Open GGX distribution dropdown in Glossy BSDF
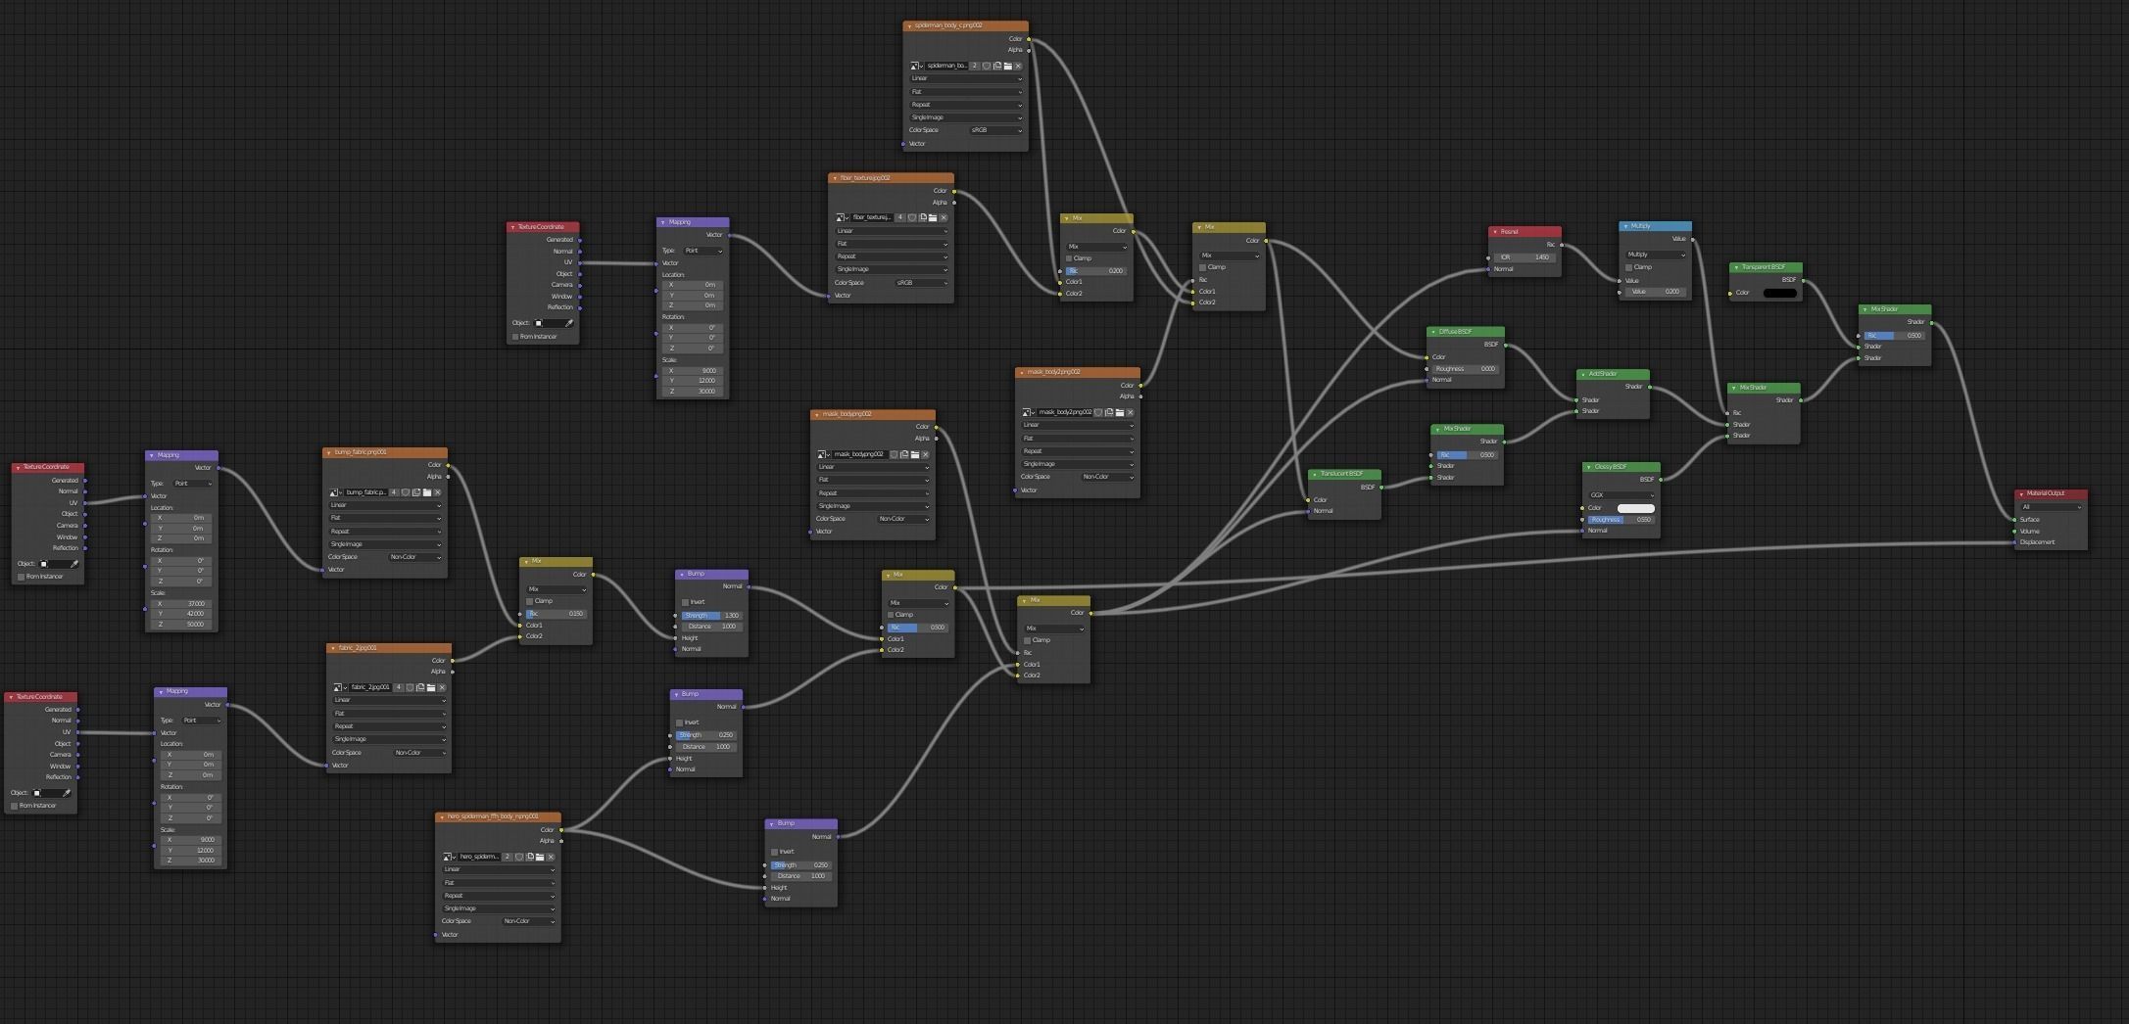 pyautogui.click(x=1621, y=495)
